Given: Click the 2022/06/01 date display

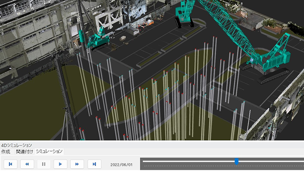Looking at the screenshot, I should (x=121, y=165).
